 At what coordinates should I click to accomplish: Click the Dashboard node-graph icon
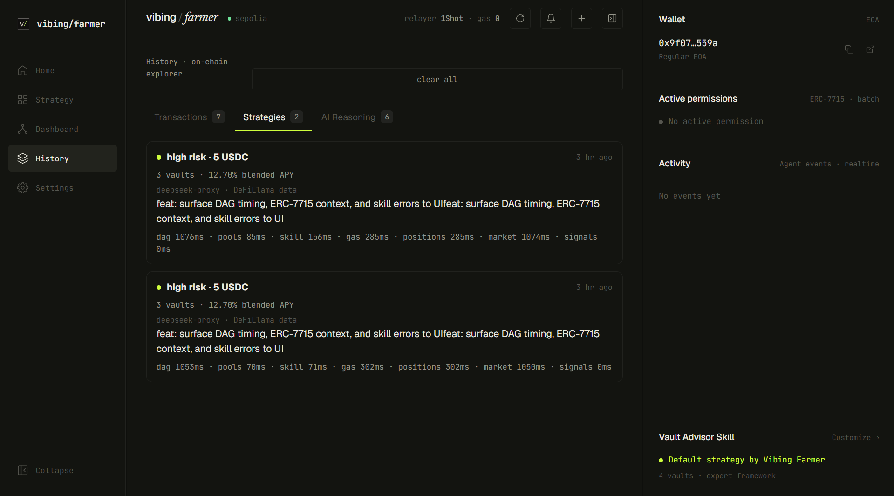(x=23, y=129)
